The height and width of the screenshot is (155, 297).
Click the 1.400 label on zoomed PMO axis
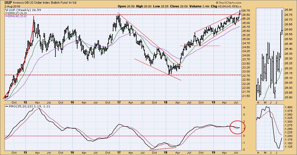point(288,107)
